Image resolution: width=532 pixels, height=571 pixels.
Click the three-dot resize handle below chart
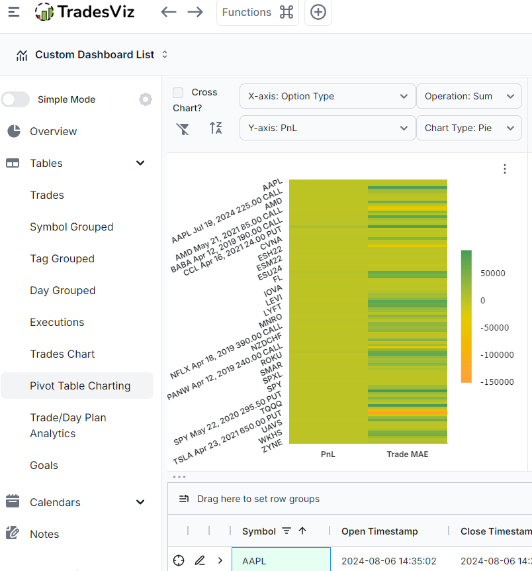point(179,477)
